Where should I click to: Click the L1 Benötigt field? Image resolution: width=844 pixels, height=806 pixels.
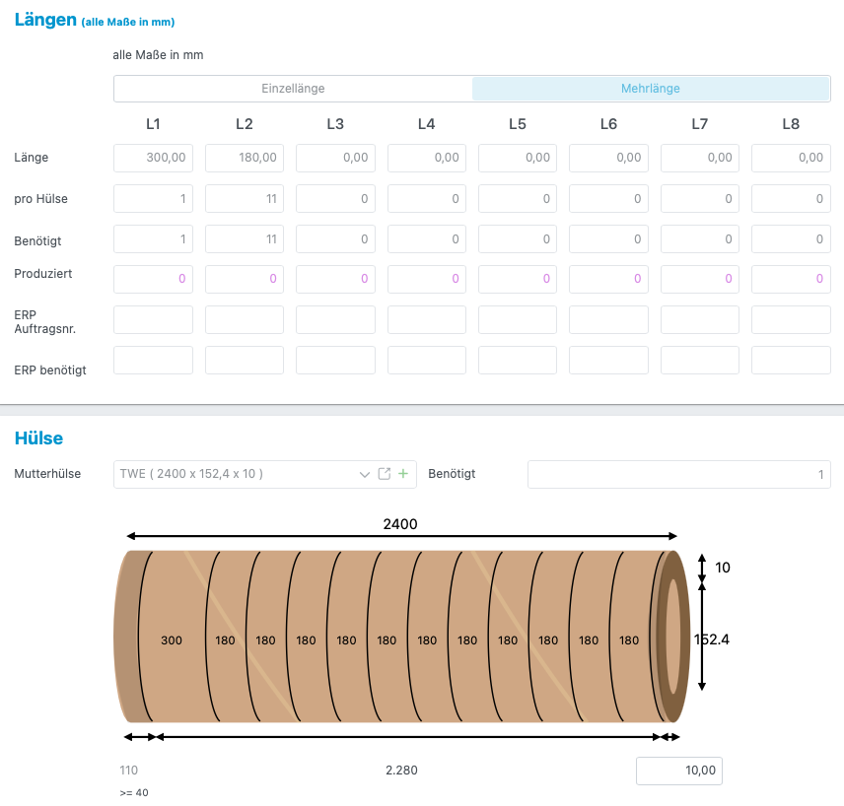click(x=153, y=239)
